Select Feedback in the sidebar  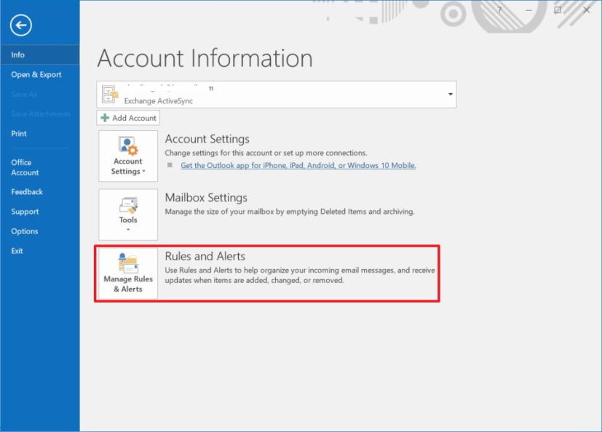pyautogui.click(x=27, y=192)
